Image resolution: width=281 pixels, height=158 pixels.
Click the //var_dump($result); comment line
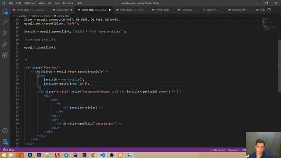tap(40, 39)
